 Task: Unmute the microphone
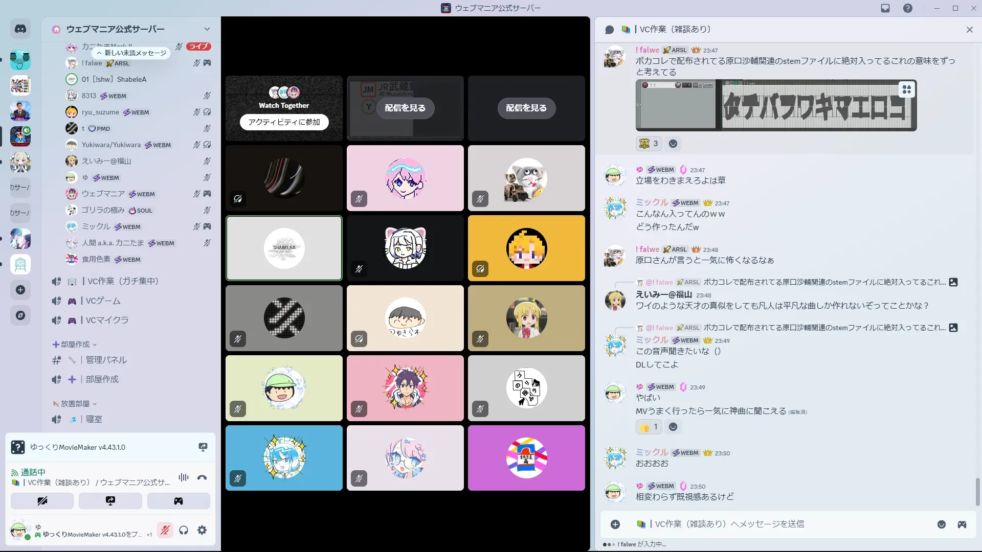(x=165, y=530)
